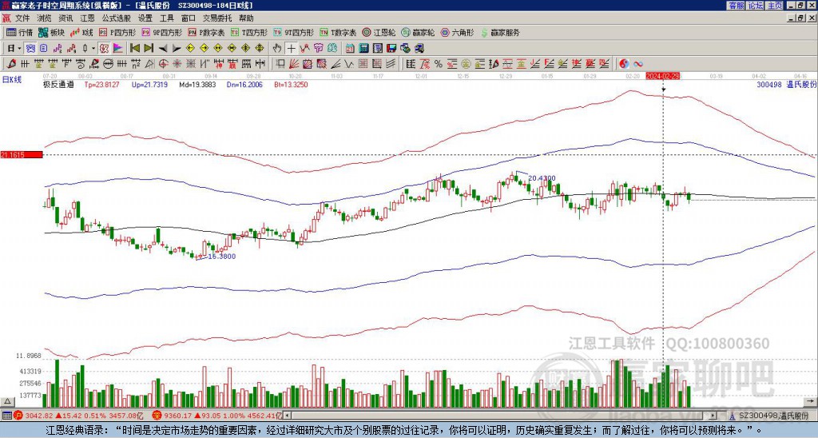818x438 pixels.
Task: Open the 工具 menu
Action: pos(166,18)
